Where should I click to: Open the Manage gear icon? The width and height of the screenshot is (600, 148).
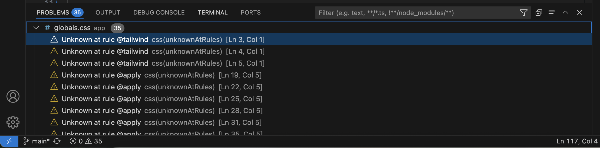[13, 122]
